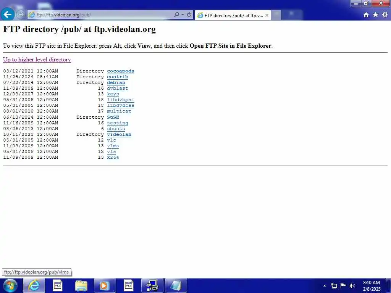Click Internet Explorer taskbar icon
391x293 pixels.
click(x=34, y=285)
